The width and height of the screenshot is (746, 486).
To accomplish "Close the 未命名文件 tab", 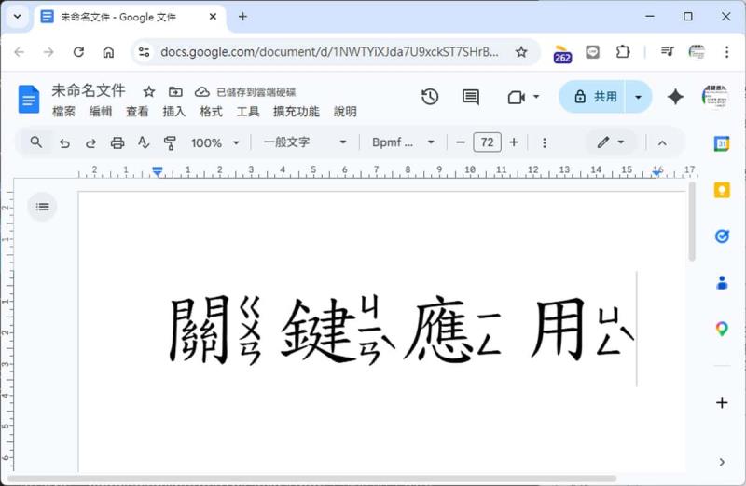I will point(213,17).
